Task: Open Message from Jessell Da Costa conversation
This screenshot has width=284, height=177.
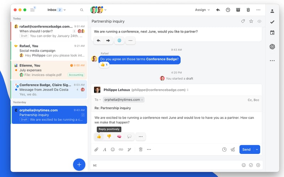Action: (x=49, y=90)
